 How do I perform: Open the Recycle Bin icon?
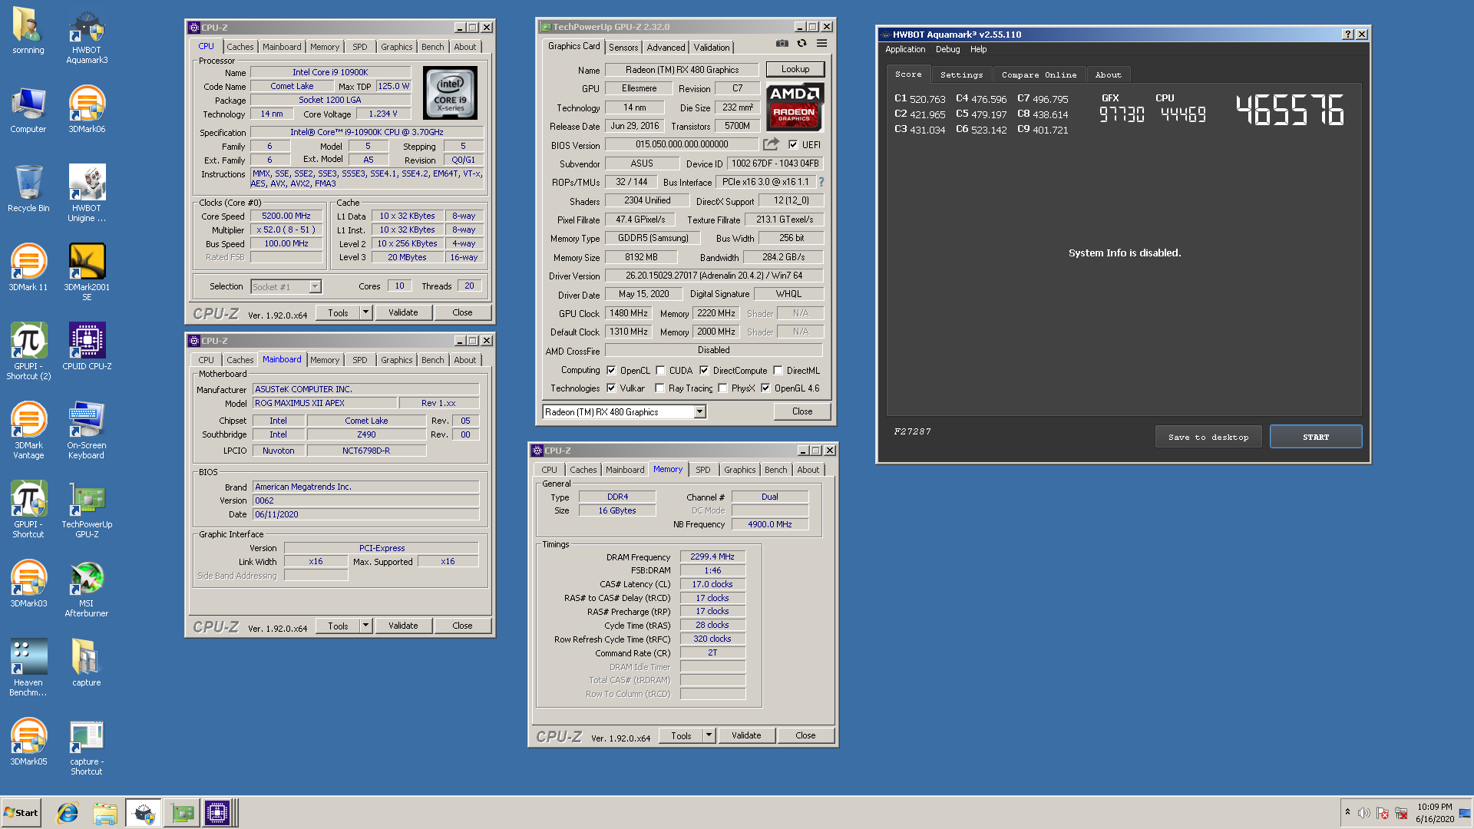(28, 188)
